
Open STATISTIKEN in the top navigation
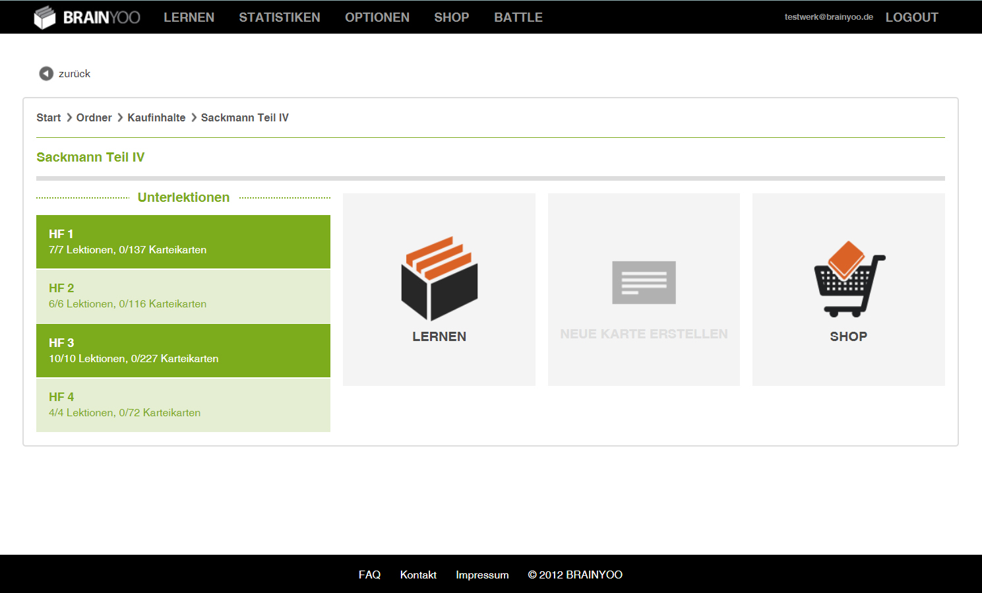[x=280, y=17]
